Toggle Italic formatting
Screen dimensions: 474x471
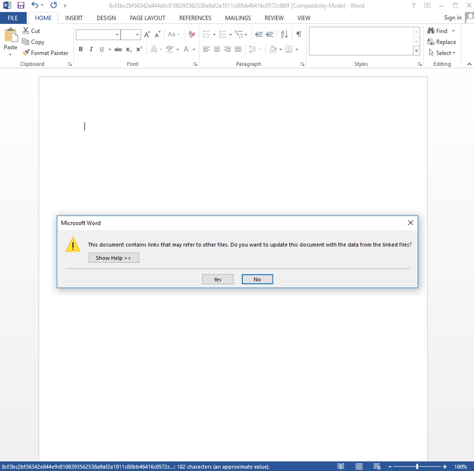point(91,49)
